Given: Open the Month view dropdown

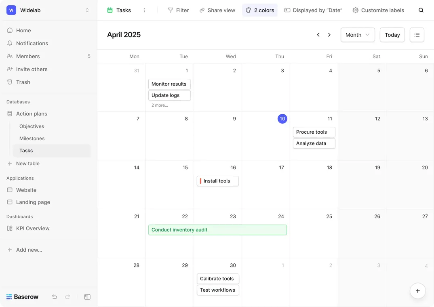Looking at the screenshot, I should 358,35.
